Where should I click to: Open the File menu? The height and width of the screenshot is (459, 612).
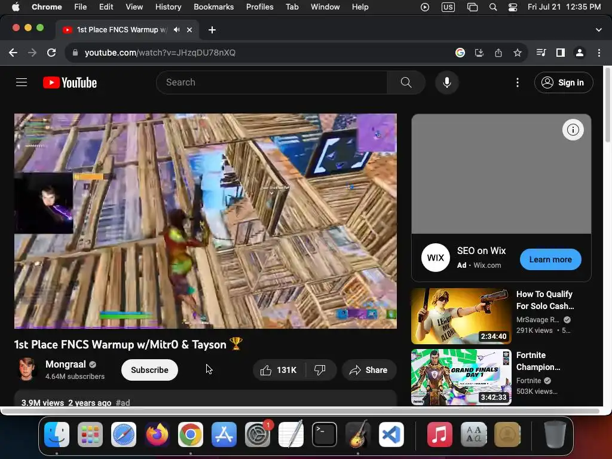[x=81, y=7]
